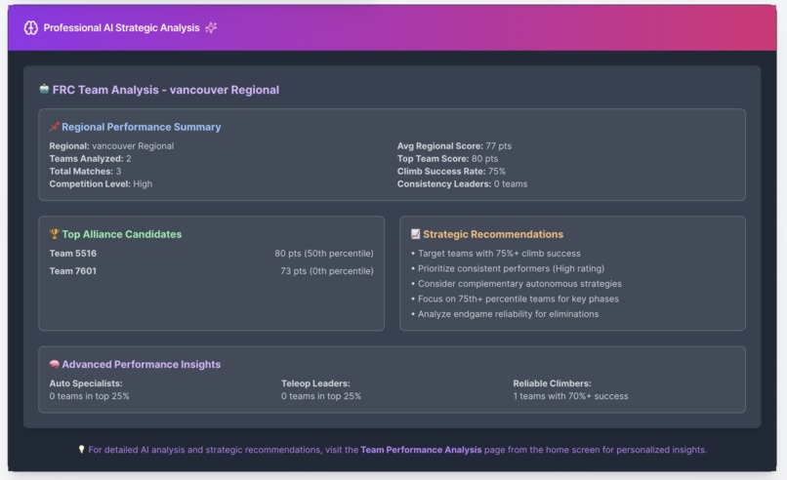Click the 80 pts (50th percentile) score
787x480 pixels.
point(323,254)
